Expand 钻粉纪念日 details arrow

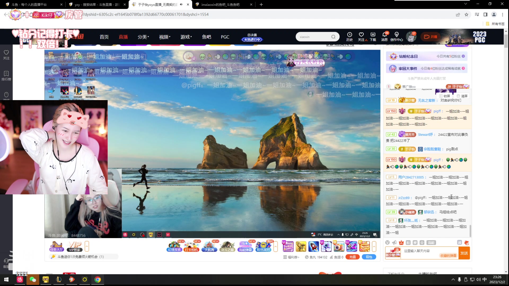coord(463,56)
